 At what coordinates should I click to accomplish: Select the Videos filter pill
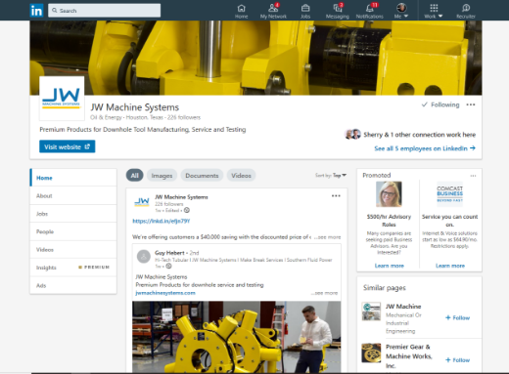coord(241,176)
